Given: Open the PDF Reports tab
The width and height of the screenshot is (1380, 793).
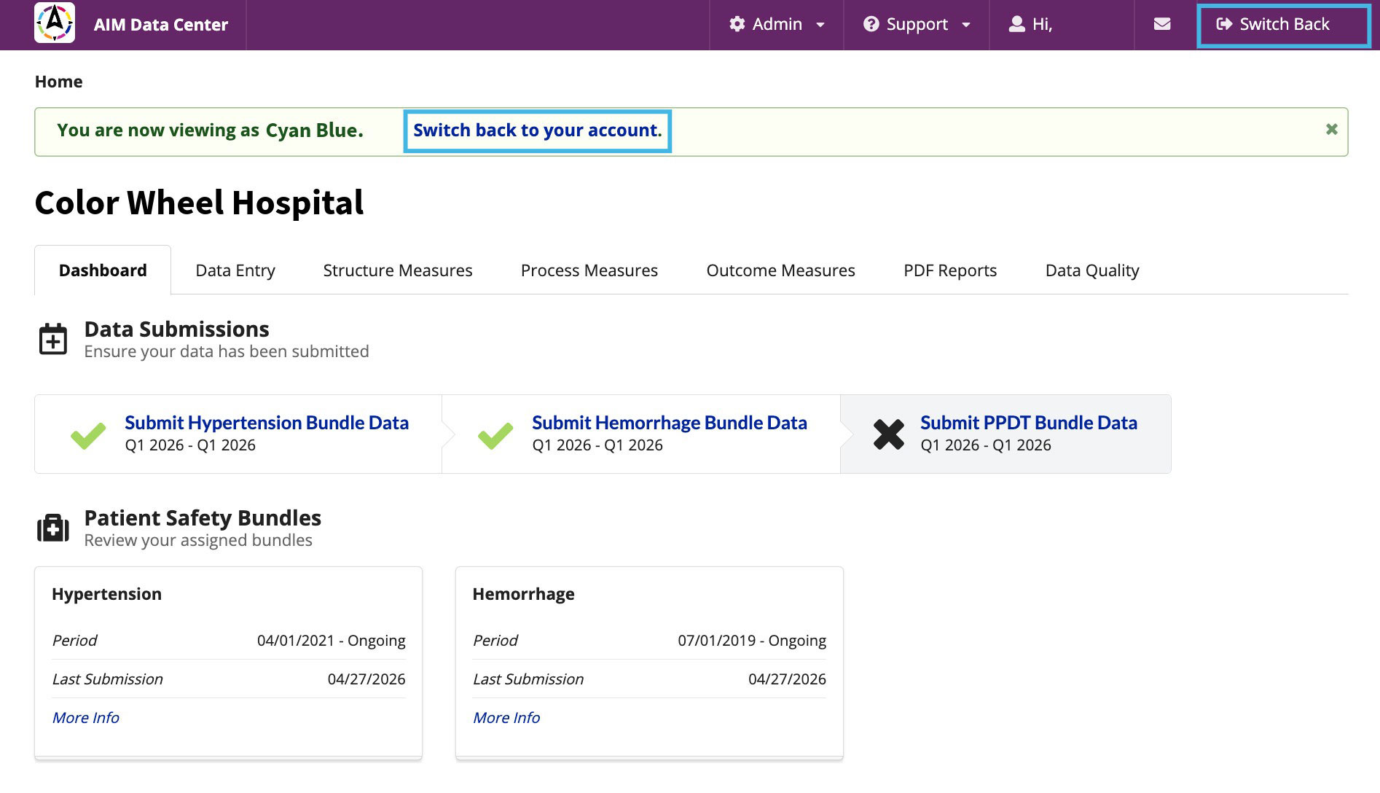Looking at the screenshot, I should [x=950, y=270].
